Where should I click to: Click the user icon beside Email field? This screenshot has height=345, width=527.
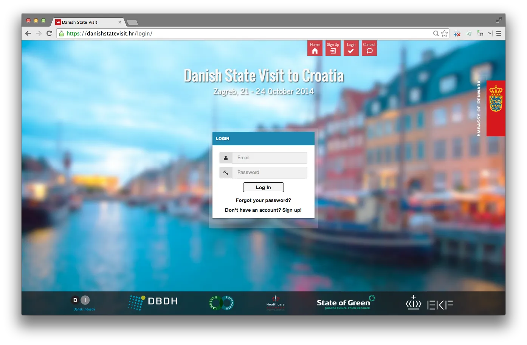click(226, 157)
